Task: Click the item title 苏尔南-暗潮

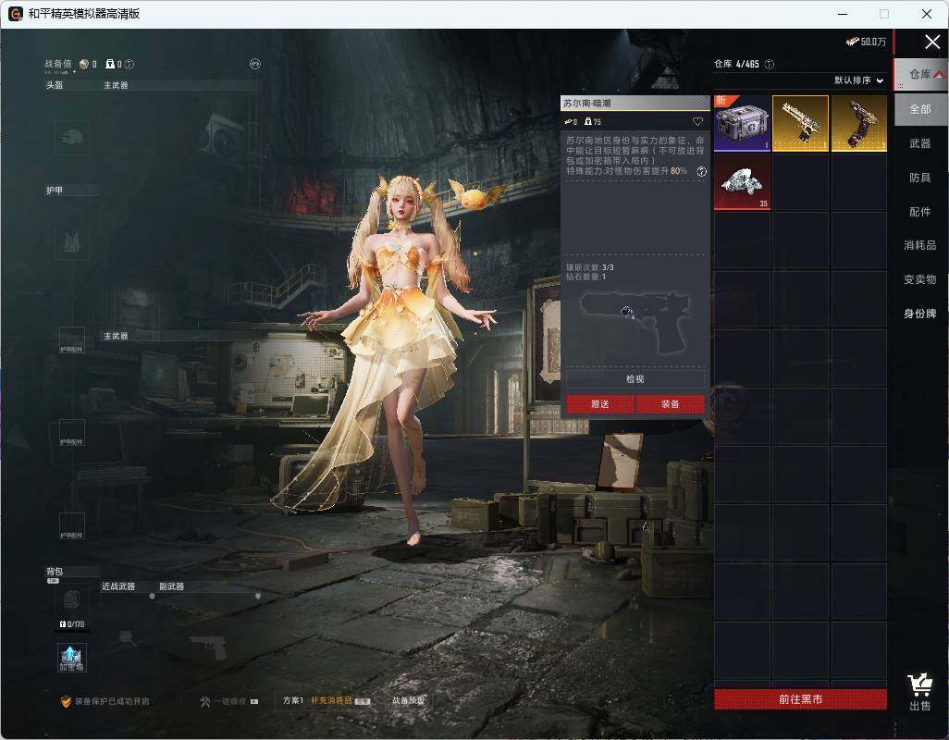Action: 586,104
